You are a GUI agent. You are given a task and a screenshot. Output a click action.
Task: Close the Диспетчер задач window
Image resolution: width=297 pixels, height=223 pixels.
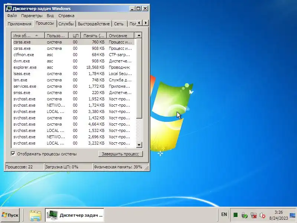pyautogui.click(x=145, y=9)
